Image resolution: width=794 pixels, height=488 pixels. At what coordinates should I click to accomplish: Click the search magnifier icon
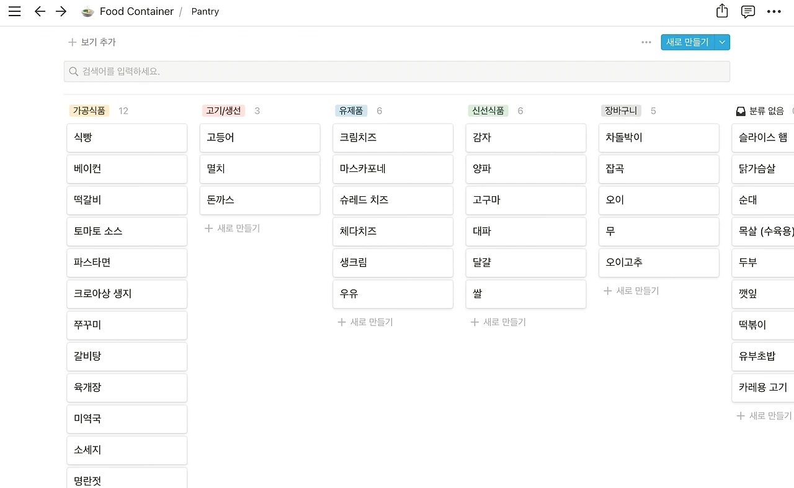pyautogui.click(x=74, y=71)
